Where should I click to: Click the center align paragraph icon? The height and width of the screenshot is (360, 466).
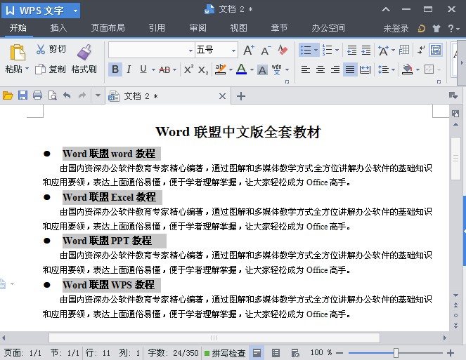pos(321,69)
